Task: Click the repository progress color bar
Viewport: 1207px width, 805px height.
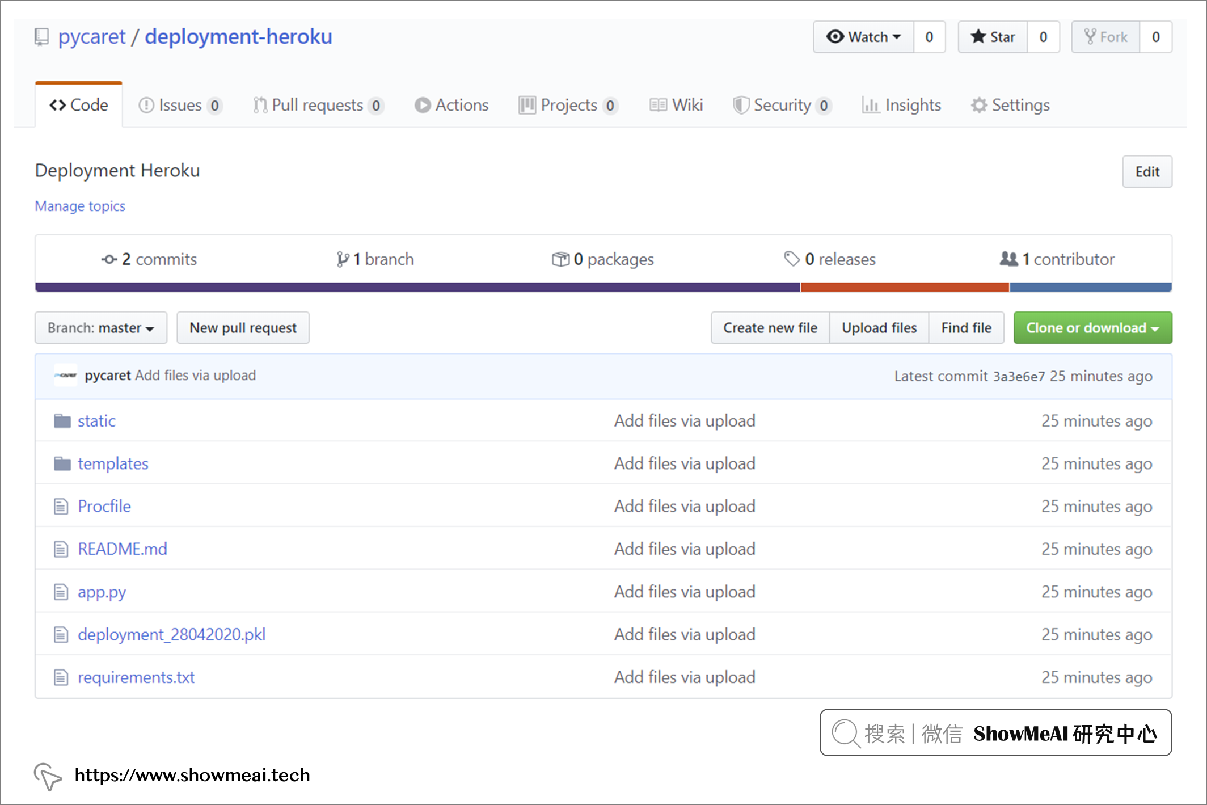Action: tap(603, 285)
